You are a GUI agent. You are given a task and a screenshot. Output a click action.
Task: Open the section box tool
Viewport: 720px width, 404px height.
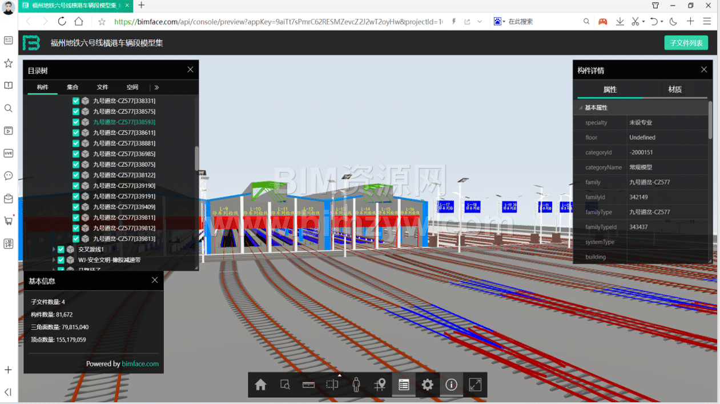coord(332,385)
